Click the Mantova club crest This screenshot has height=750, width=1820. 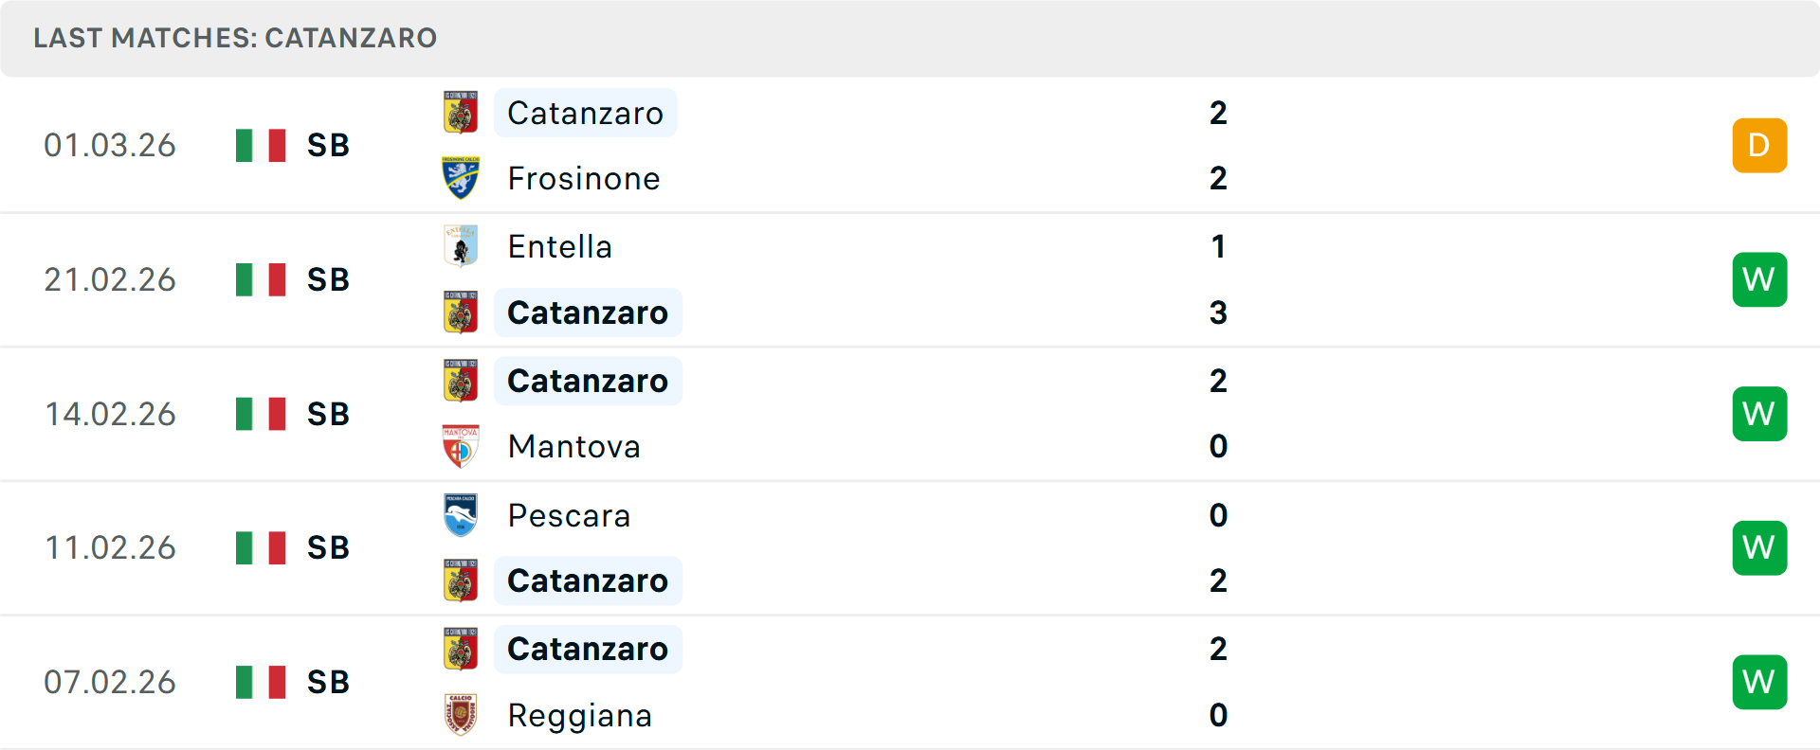(x=461, y=446)
